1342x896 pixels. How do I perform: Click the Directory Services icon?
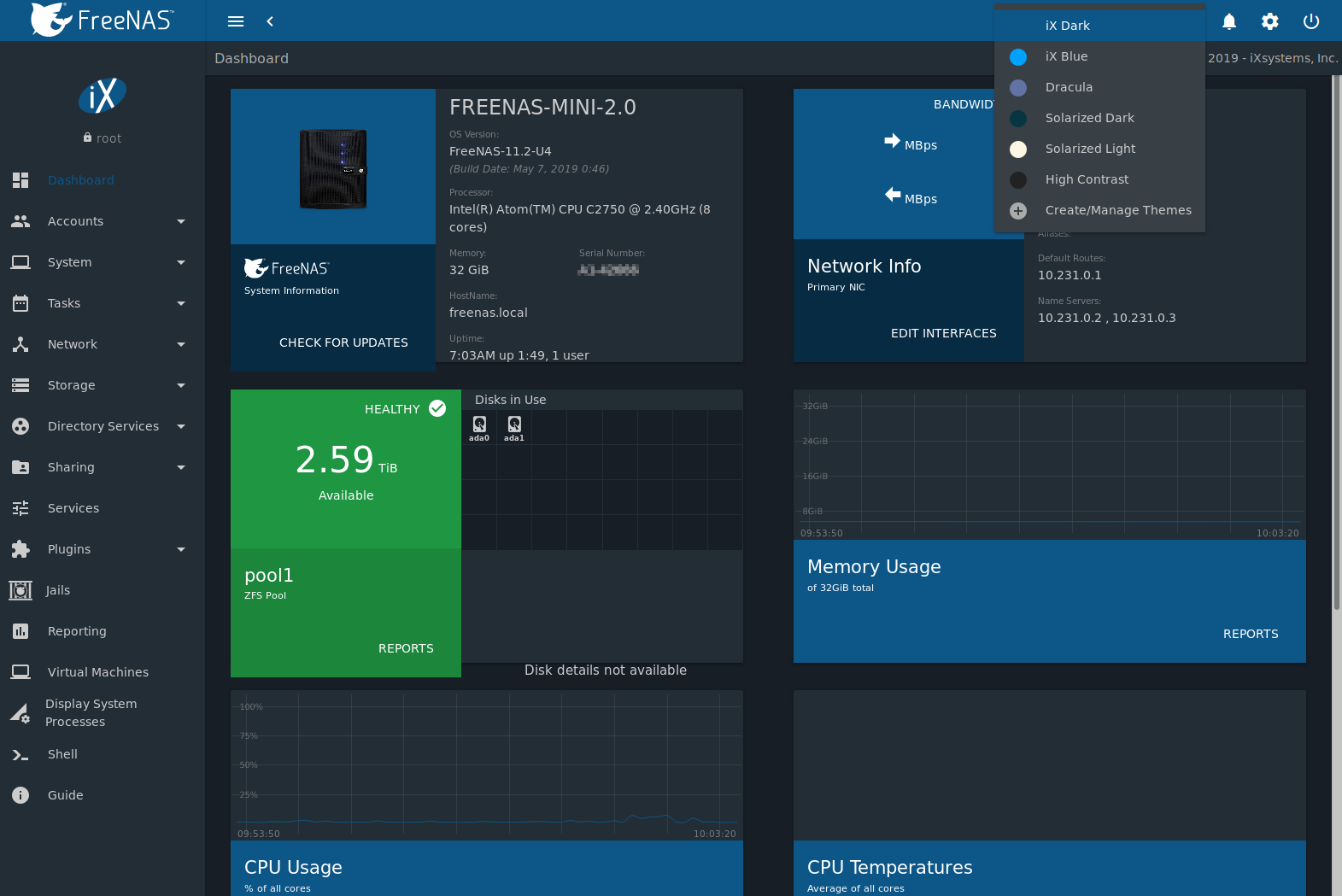21,426
